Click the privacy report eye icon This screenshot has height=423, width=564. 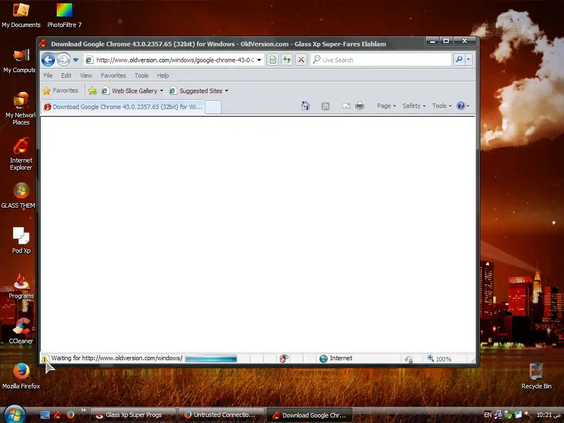284,359
